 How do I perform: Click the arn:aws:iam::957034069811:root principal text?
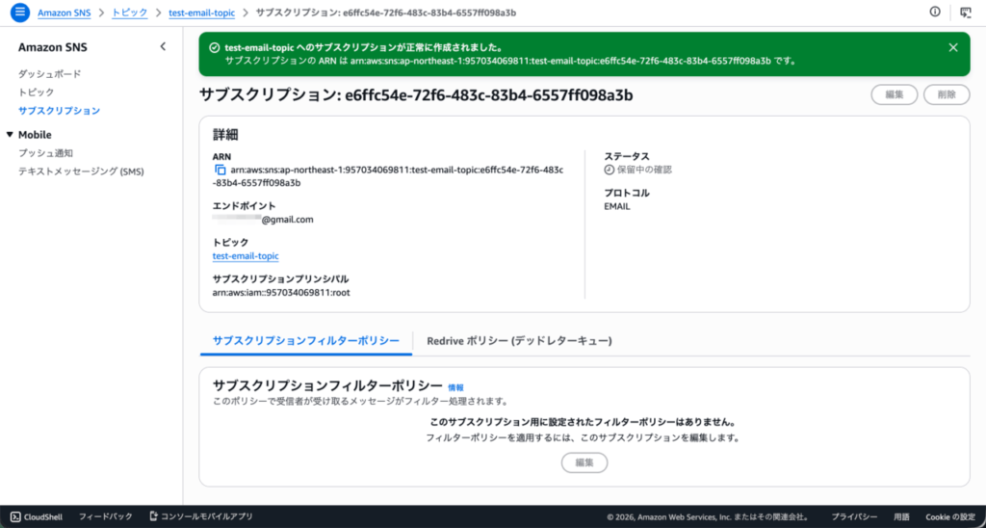[281, 293]
